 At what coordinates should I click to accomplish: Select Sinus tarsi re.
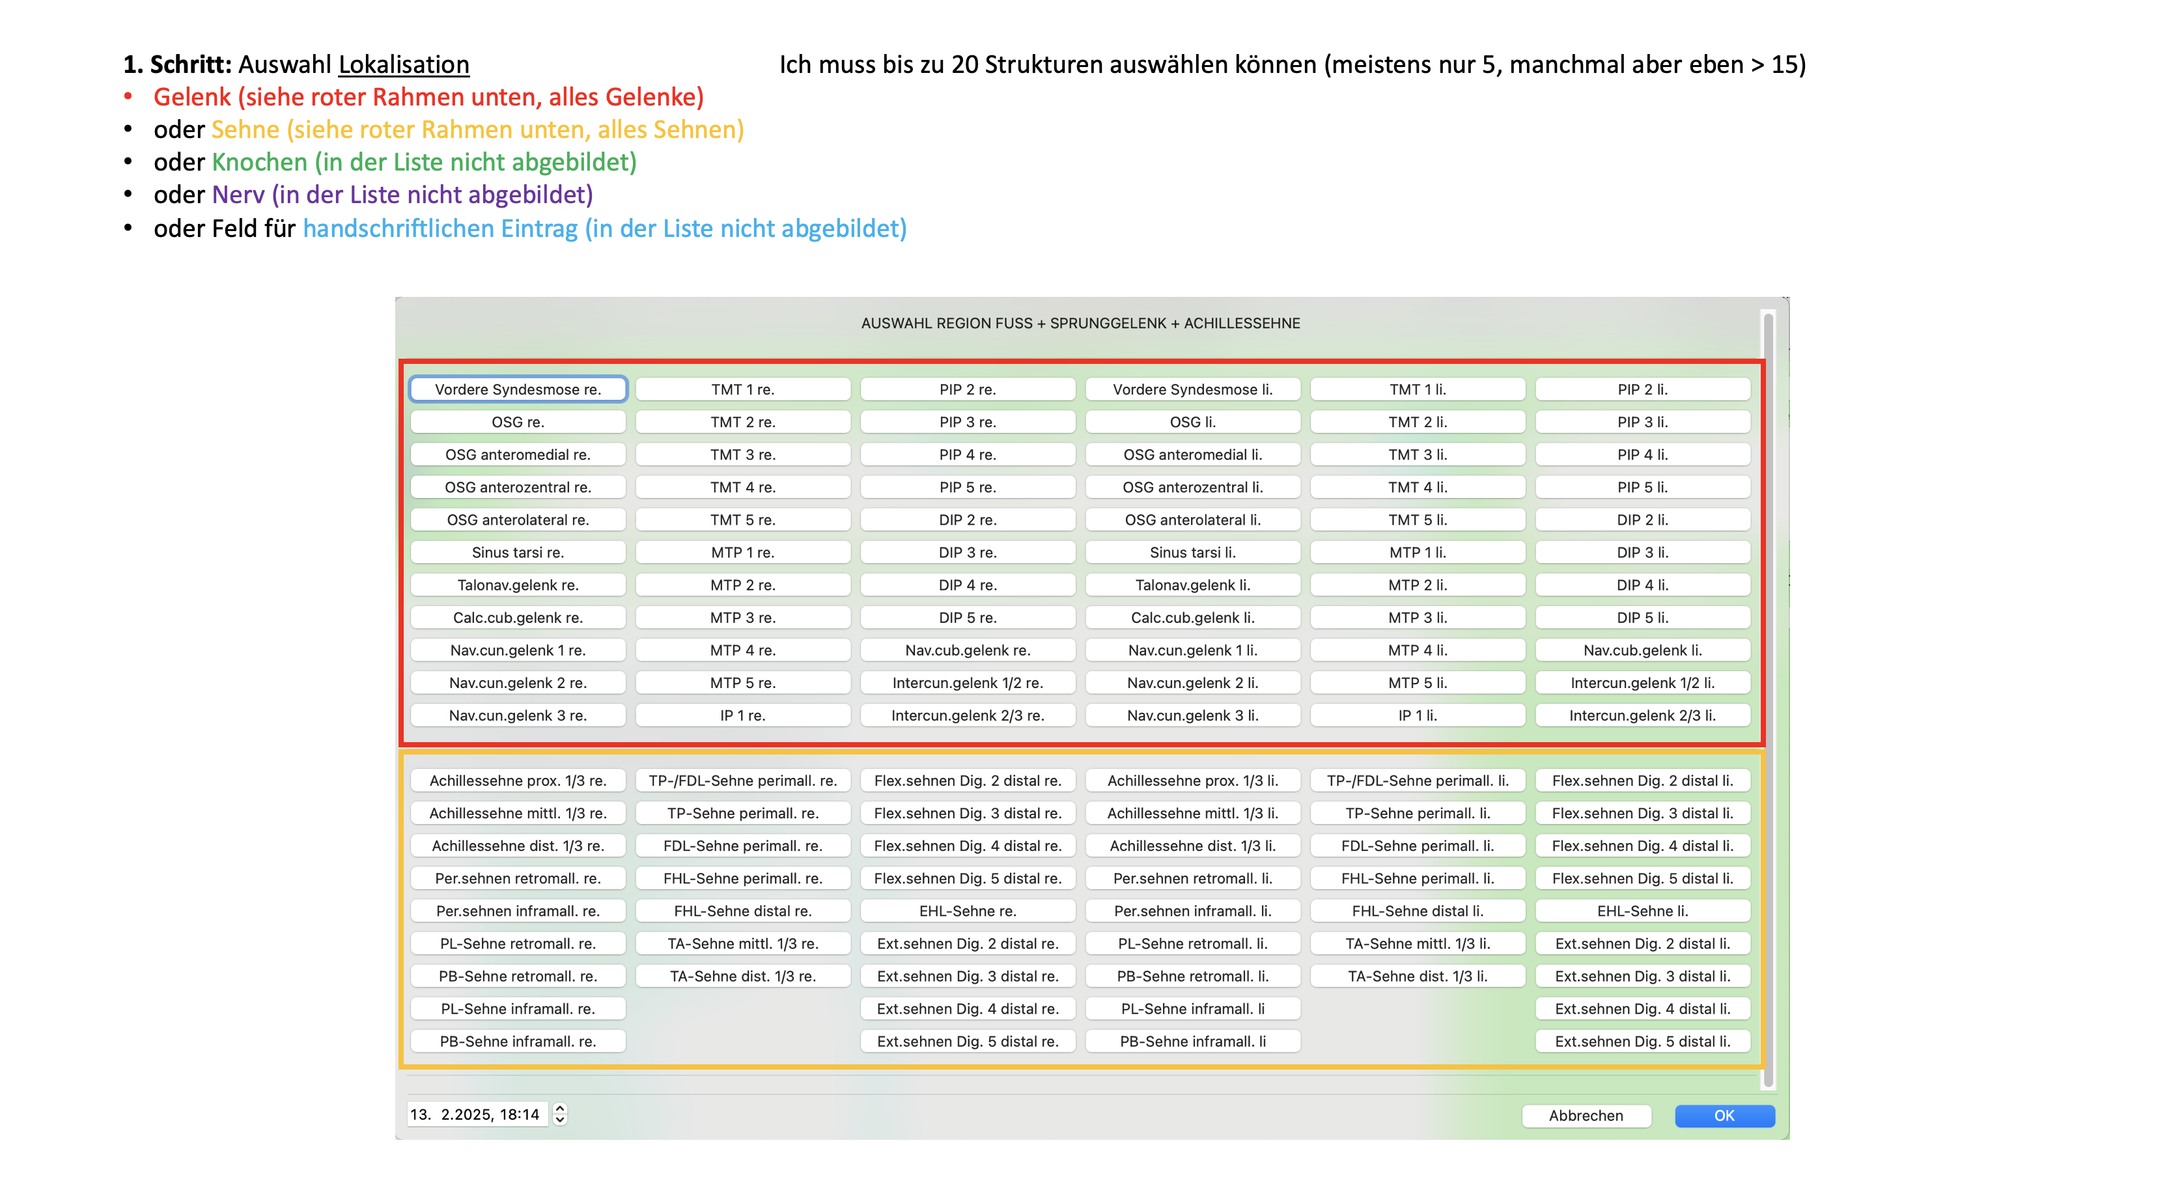pyautogui.click(x=518, y=552)
